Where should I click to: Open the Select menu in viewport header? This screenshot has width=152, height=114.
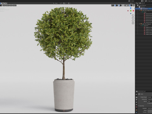tap(8, 5)
